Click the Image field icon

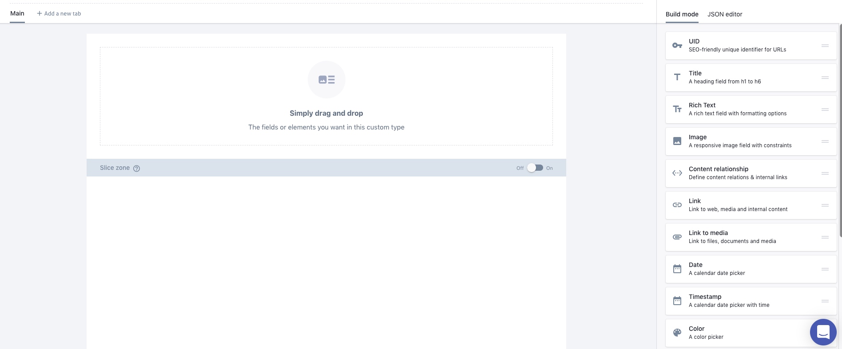(677, 141)
